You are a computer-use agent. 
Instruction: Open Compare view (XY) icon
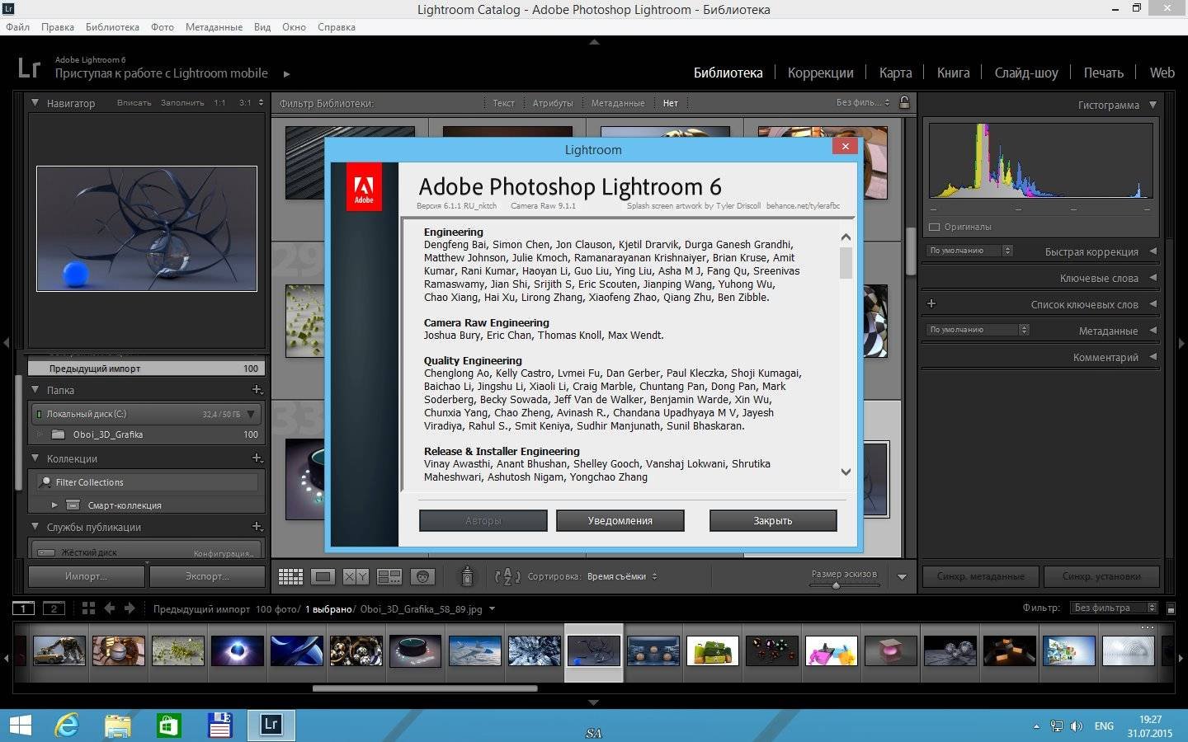356,576
